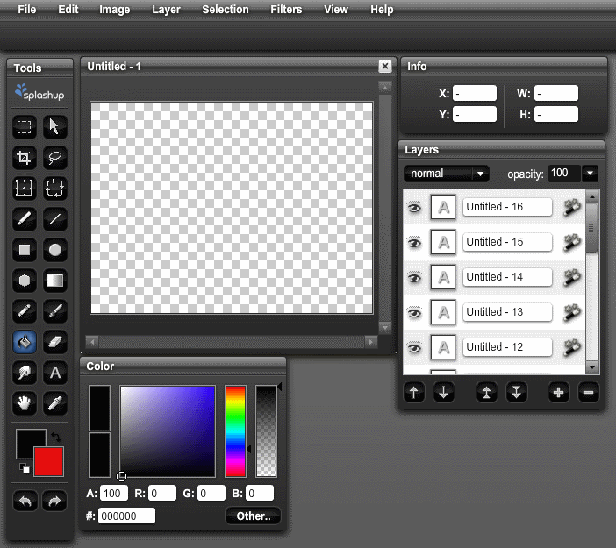Open the Layer menu
The image size is (616, 548).
click(166, 10)
